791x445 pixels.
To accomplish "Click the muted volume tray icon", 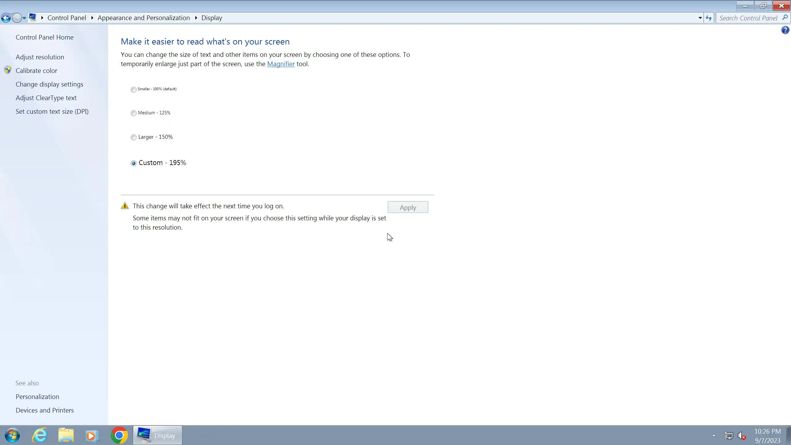I will (742, 436).
